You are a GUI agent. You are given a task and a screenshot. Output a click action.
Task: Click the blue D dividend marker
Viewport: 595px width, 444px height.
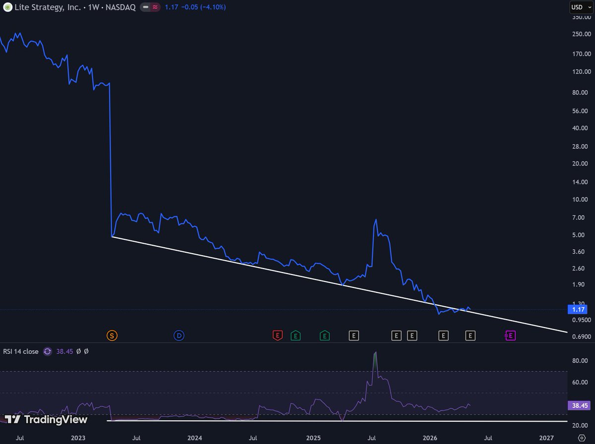[179, 335]
